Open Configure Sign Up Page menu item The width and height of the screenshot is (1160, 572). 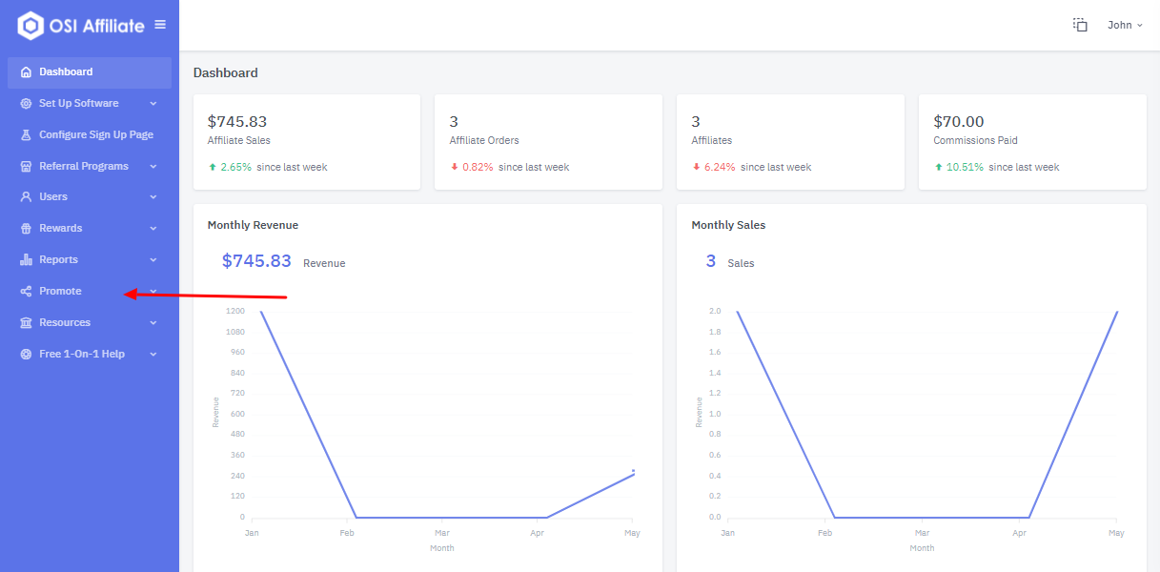(x=90, y=135)
